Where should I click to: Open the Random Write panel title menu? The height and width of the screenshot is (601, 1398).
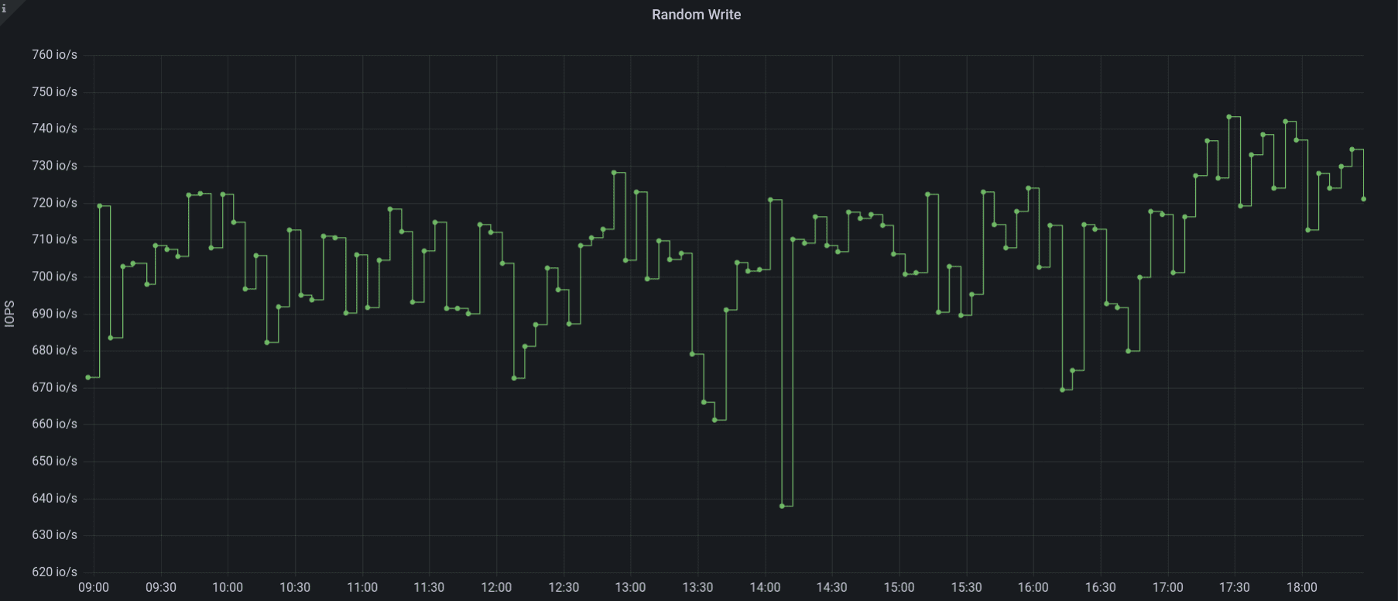tap(696, 15)
